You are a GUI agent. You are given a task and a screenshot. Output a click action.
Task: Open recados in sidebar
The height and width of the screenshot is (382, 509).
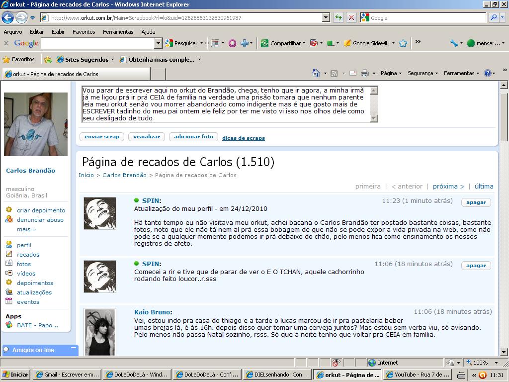[x=28, y=254]
